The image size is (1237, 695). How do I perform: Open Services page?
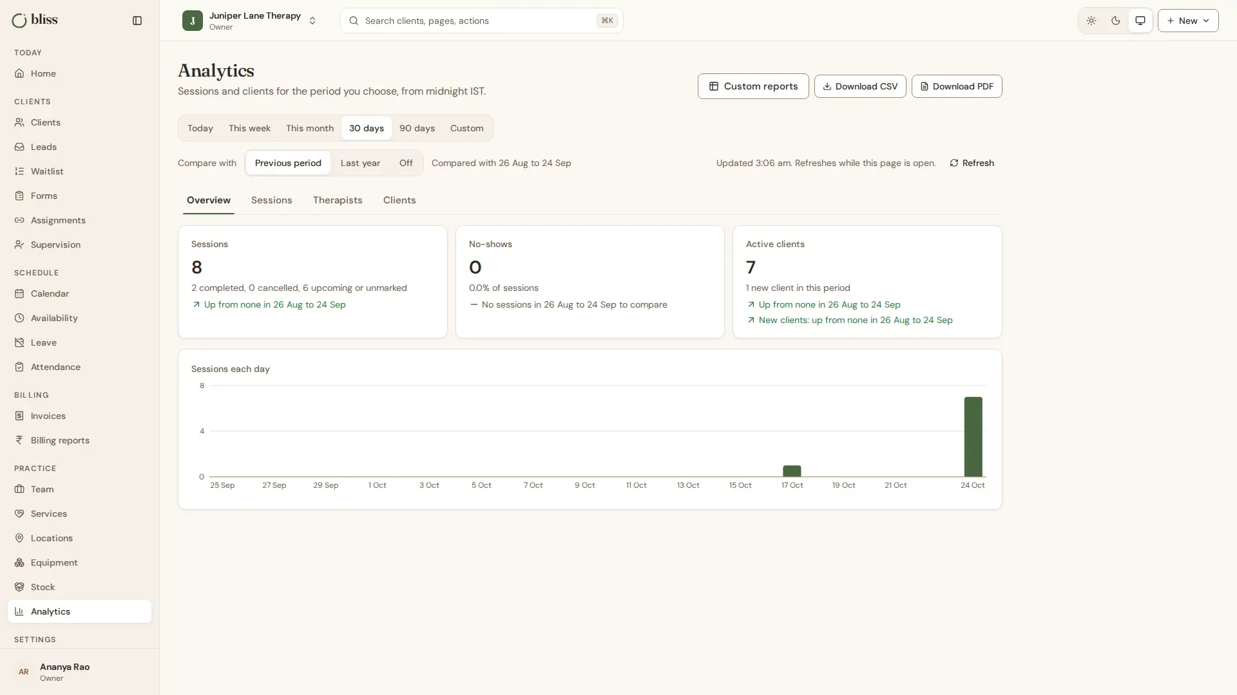tap(79, 514)
